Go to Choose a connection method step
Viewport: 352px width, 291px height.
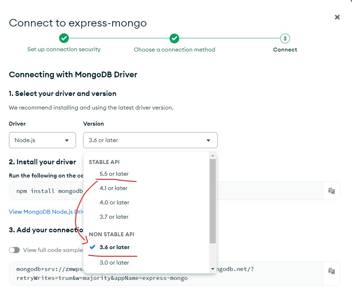175,49
